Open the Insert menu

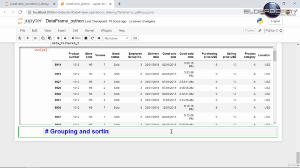pos(61,30)
